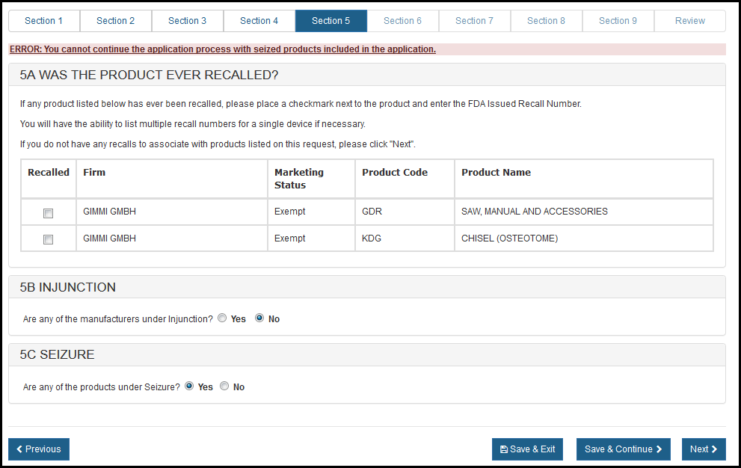741x468 pixels.
Task: Go back to Section 4 tab
Action: 259,21
